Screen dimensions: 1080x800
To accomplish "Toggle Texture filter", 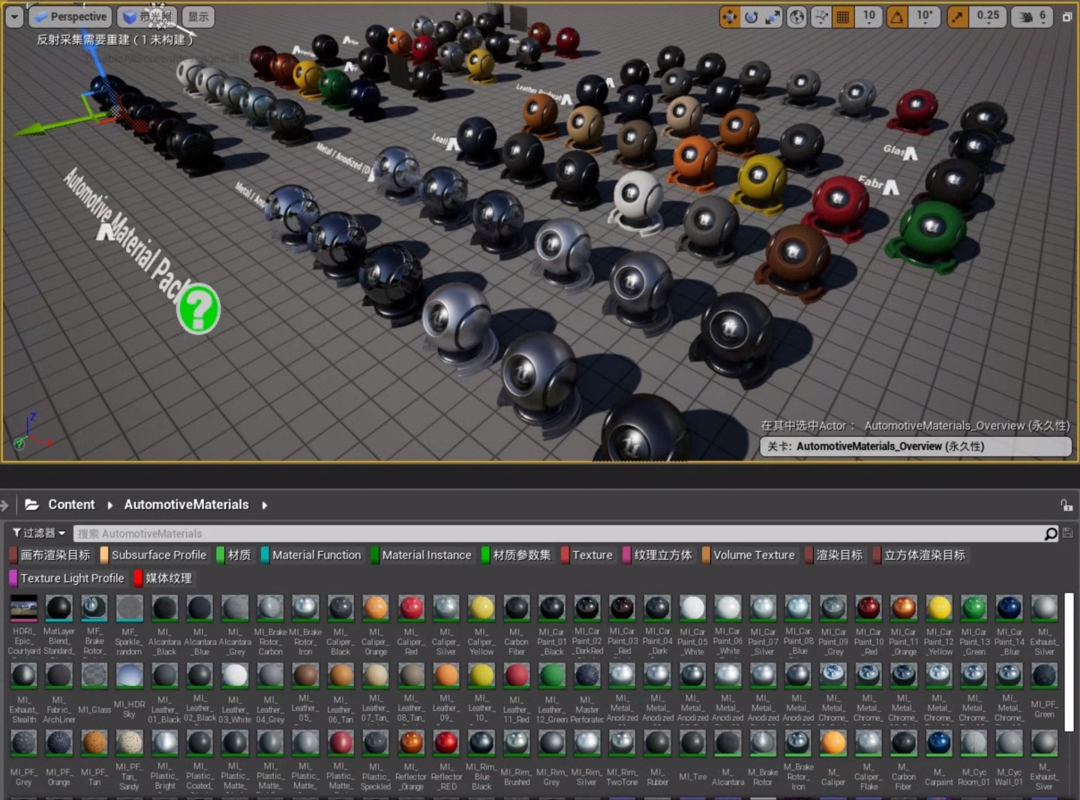I will pyautogui.click(x=587, y=555).
